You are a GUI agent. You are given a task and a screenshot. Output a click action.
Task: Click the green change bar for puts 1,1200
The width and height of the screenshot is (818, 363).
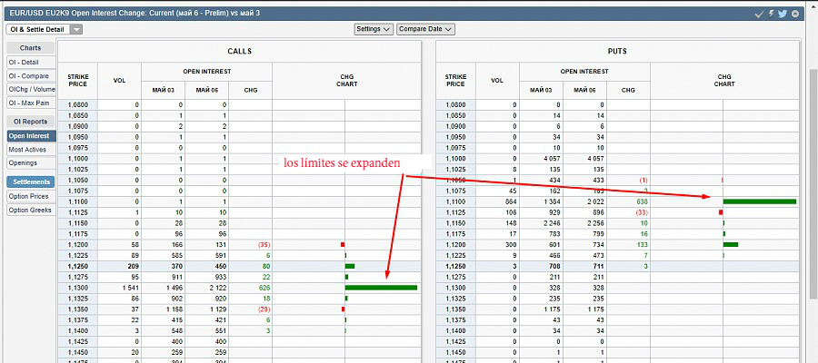[731, 244]
